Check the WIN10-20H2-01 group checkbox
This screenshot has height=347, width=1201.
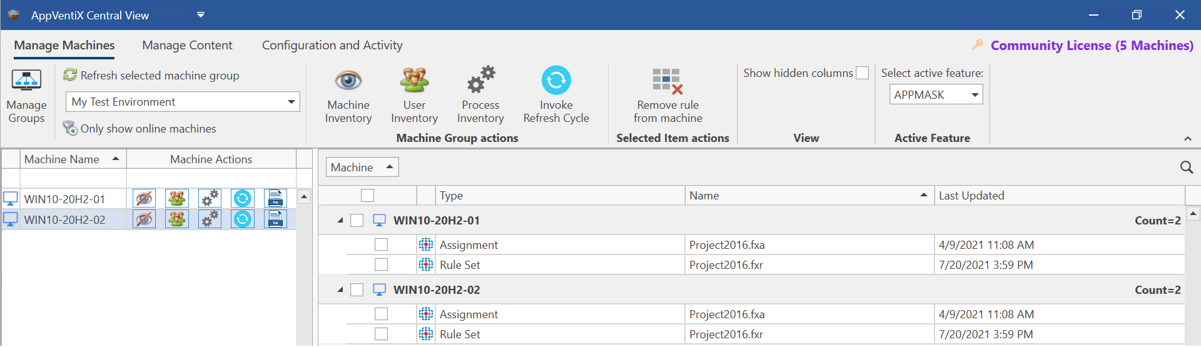[357, 221]
